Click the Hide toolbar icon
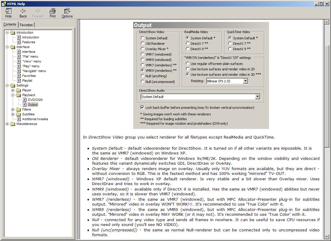This screenshot has width=331, height=241. [x=8, y=11]
